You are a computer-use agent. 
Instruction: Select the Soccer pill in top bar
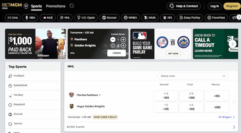click(109, 18)
